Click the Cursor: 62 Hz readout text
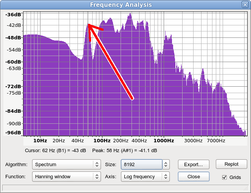This screenshot has width=251, height=193. (55, 151)
